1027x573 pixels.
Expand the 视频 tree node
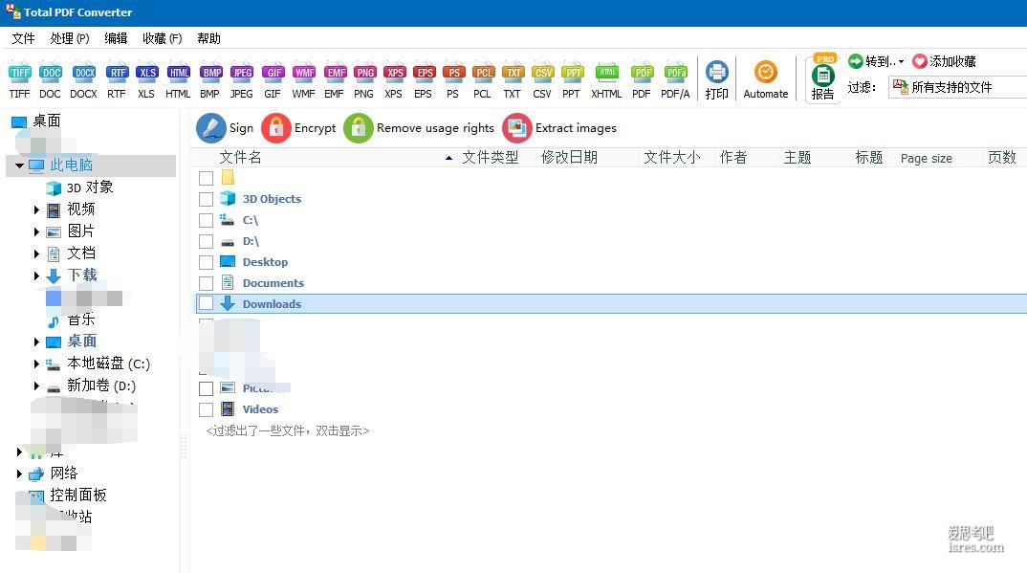(36, 209)
